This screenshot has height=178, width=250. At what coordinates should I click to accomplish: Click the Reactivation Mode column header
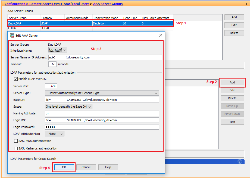coord(107,18)
